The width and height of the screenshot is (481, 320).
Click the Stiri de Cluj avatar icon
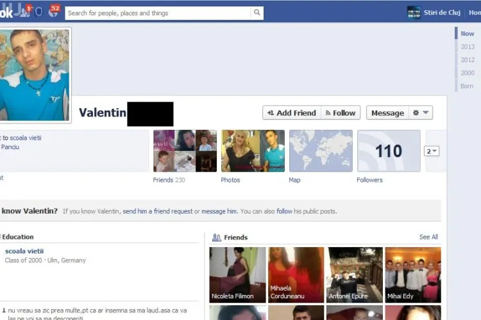tap(414, 12)
